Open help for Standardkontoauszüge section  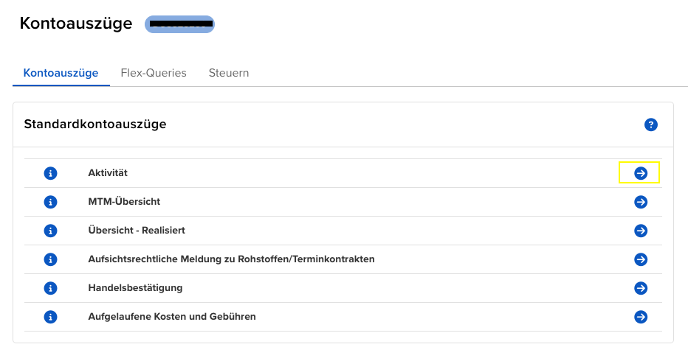(x=650, y=125)
